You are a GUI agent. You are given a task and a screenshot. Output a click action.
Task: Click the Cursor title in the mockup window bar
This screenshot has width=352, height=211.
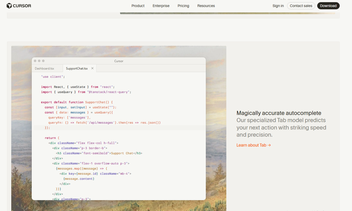[x=119, y=61]
